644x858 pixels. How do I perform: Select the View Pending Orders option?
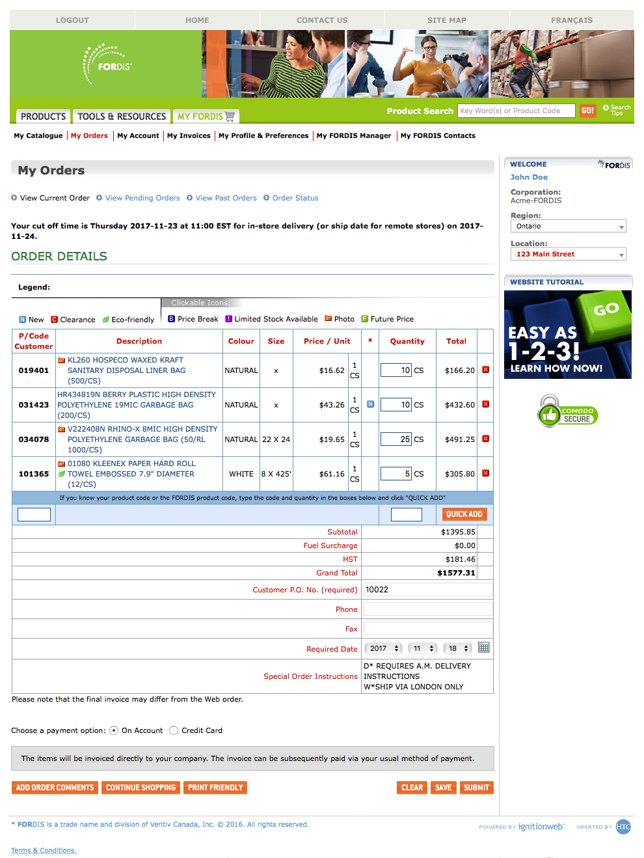click(142, 198)
